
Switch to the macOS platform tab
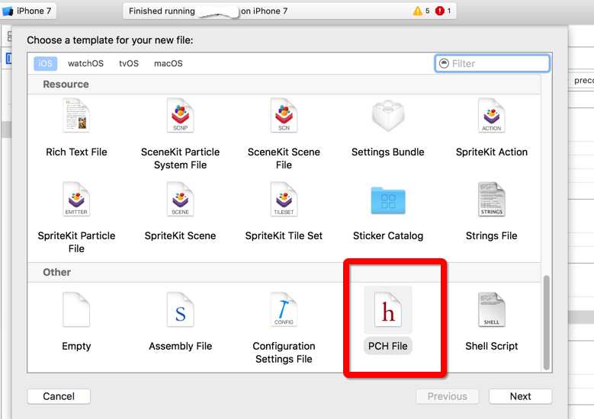[x=169, y=63]
